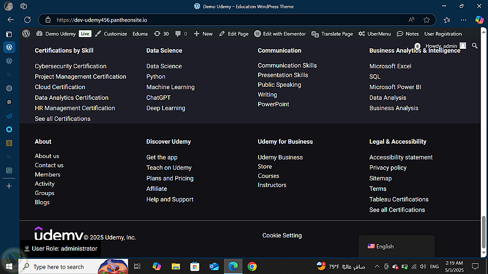Open Google Chrome from the taskbar
Image resolution: width=488 pixels, height=274 pixels.
[252, 267]
